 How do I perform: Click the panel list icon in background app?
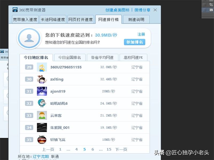tap(211, 10)
